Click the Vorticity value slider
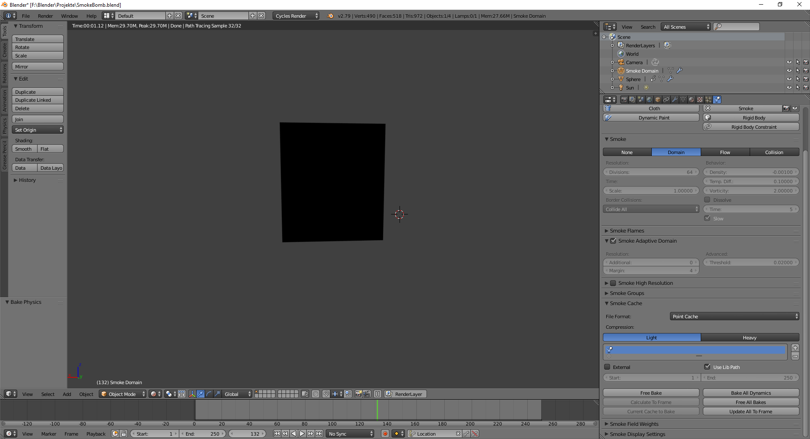This screenshot has width=810, height=439. [x=751, y=190]
